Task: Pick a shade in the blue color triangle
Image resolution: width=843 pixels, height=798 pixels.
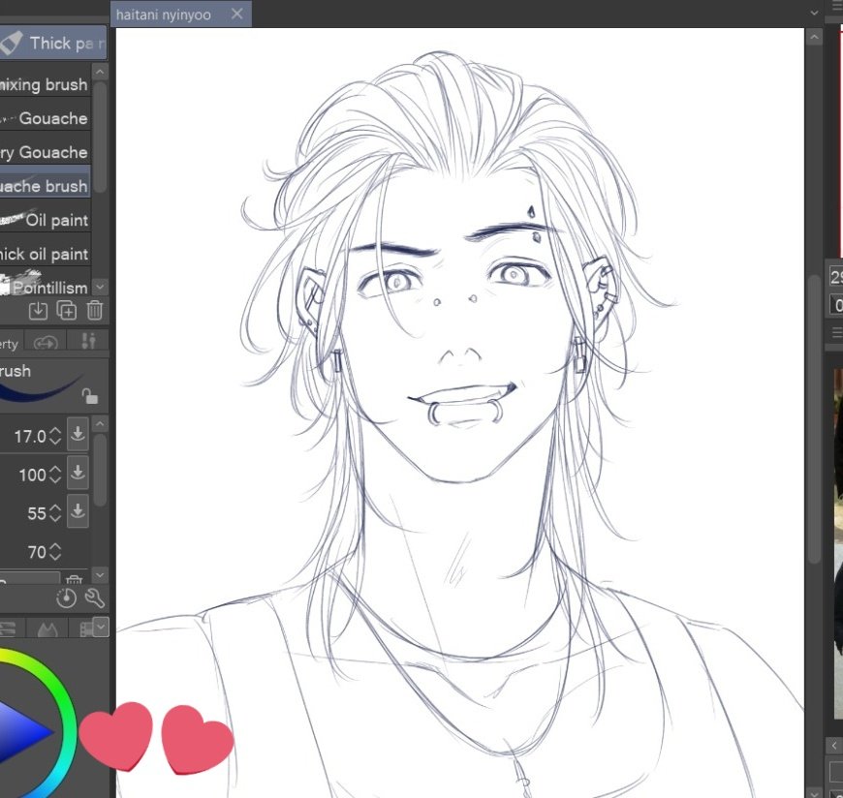Action: click(21, 732)
